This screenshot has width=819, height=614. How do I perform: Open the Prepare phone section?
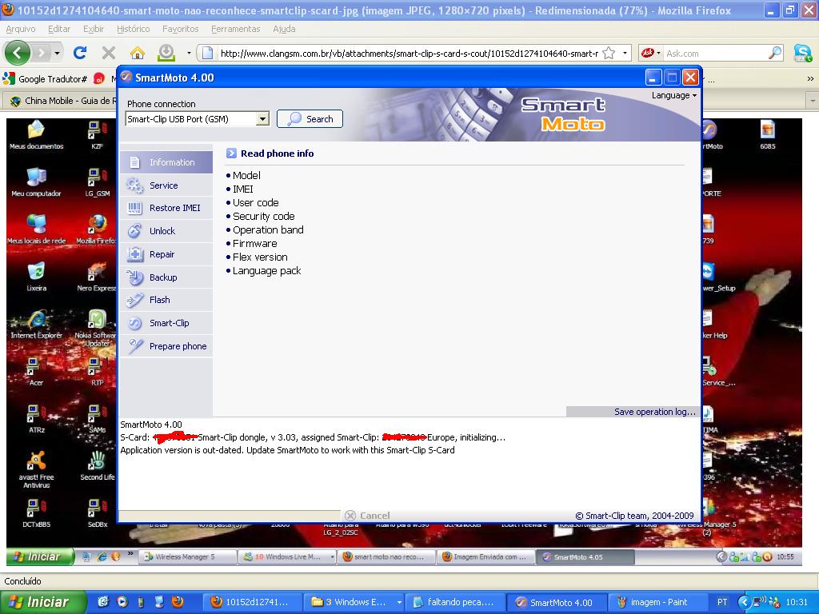pyautogui.click(x=166, y=346)
